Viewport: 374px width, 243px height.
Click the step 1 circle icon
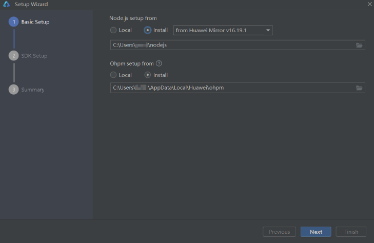pyautogui.click(x=14, y=22)
